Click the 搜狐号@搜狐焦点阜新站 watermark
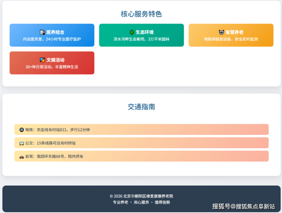Image resolution: width=282 pixels, height=213 pixels. (x=244, y=206)
